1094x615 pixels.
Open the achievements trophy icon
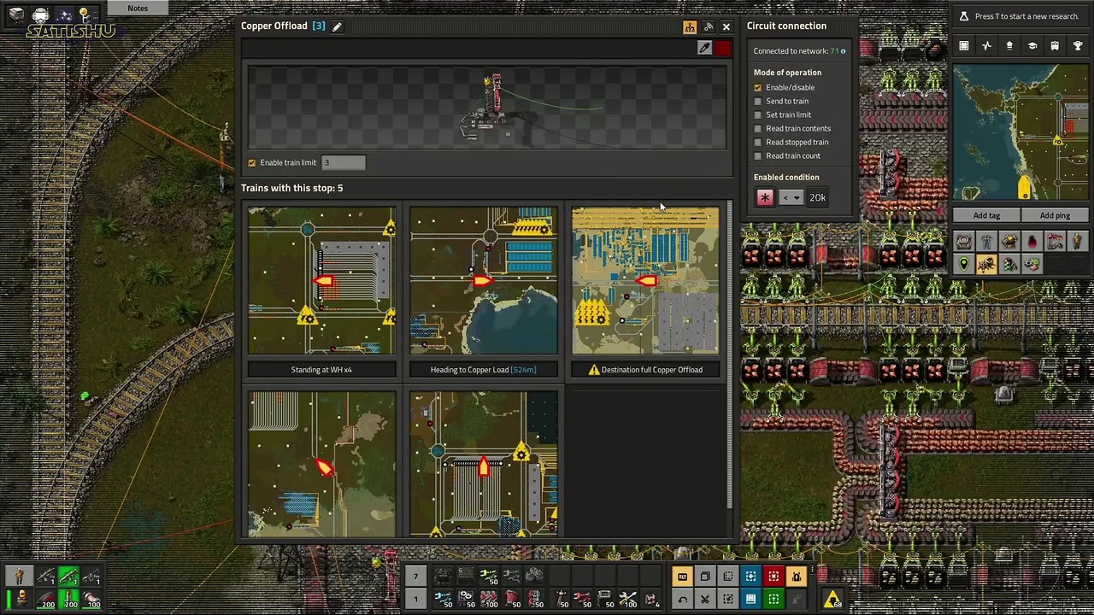coord(1077,46)
